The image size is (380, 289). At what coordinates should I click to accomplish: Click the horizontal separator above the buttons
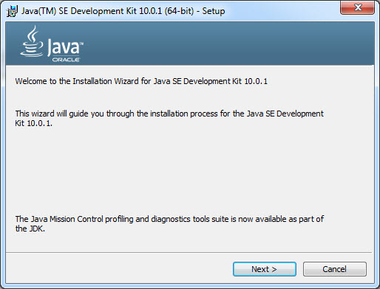[x=189, y=252]
